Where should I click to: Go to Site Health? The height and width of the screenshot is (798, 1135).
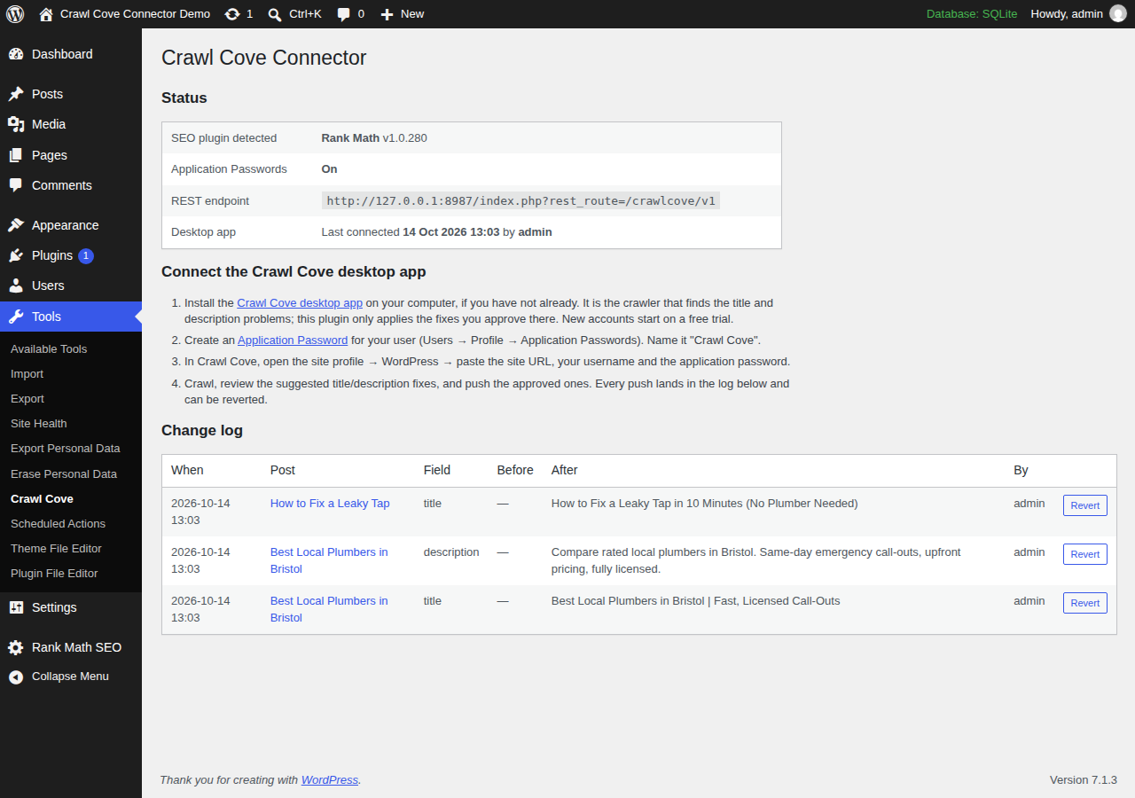pos(38,424)
